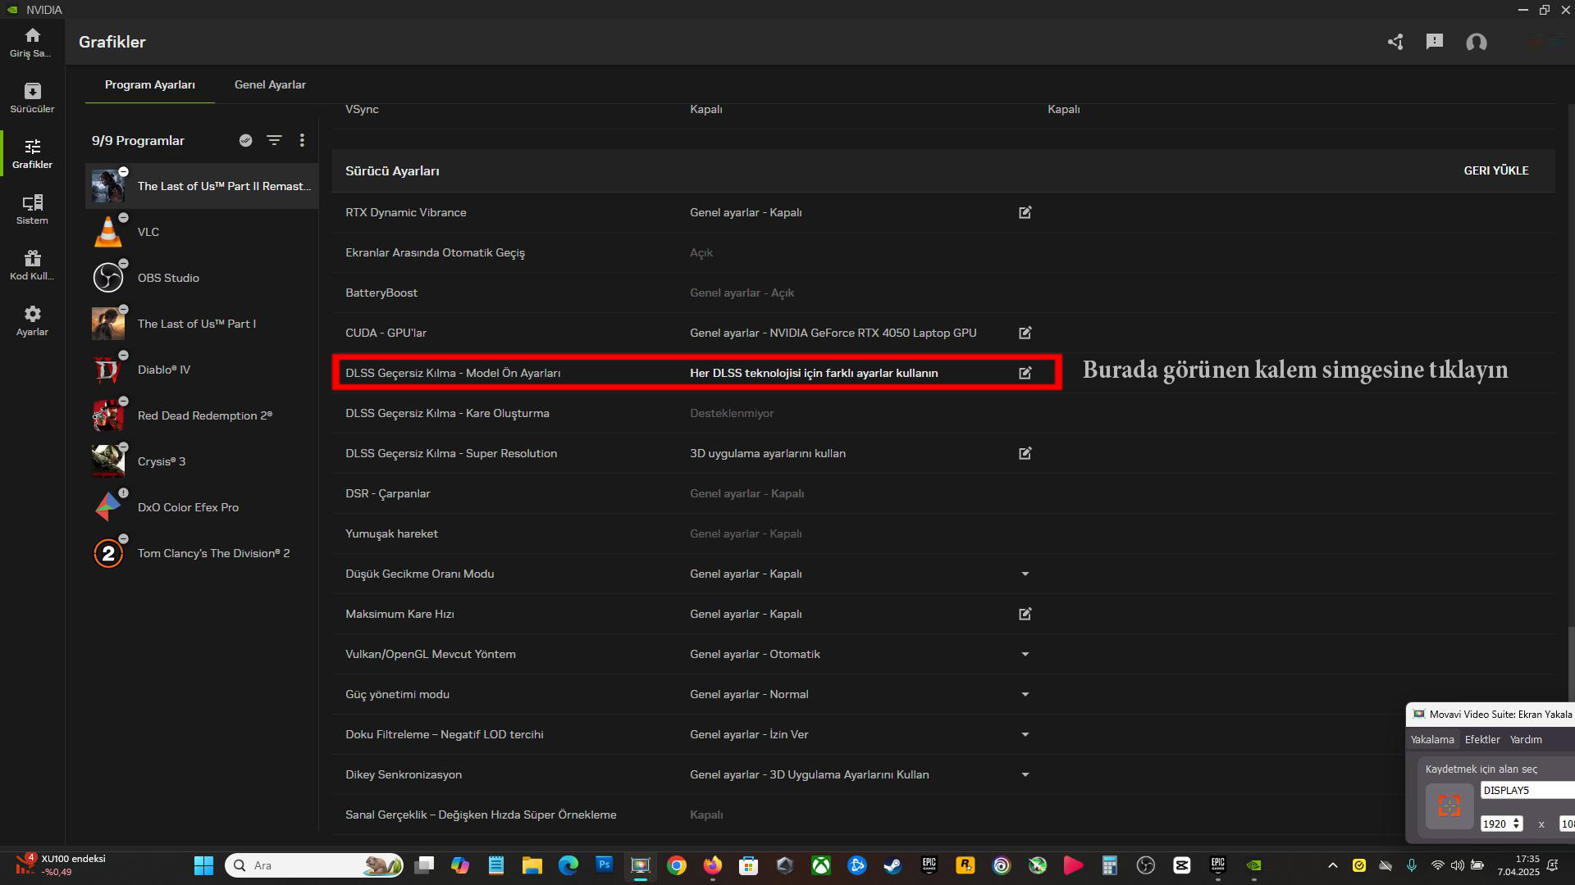The width and height of the screenshot is (1575, 885).
Task: Open the user account avatar
Action: 1477,43
